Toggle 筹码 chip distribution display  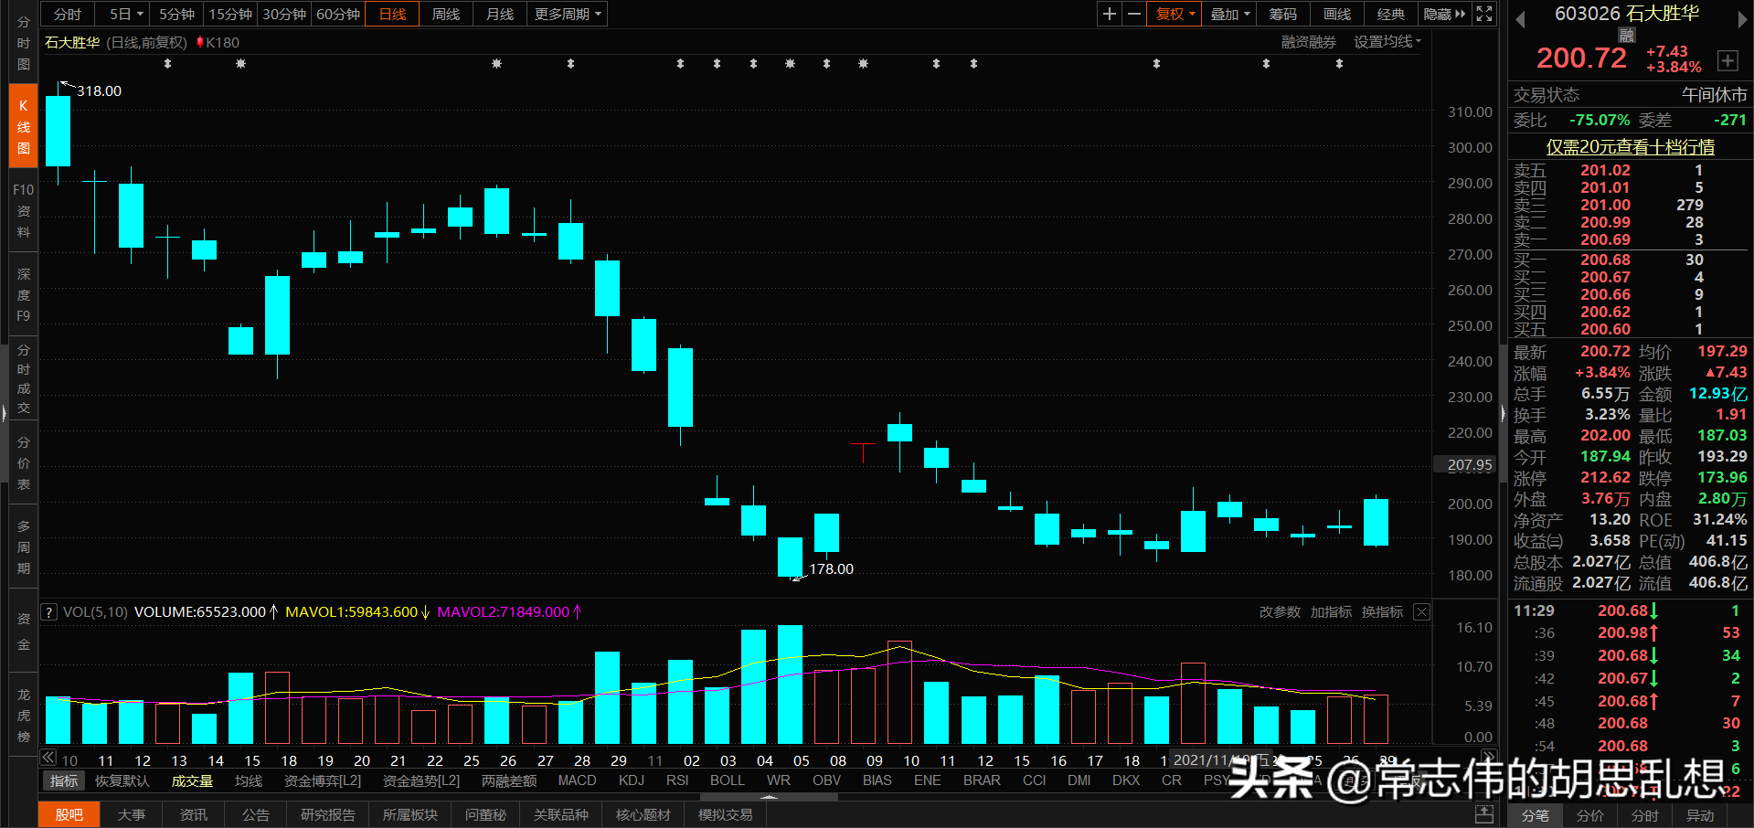[x=1282, y=14]
